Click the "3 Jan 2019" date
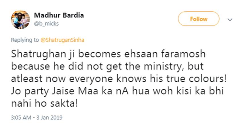The image size is (242, 124). [51, 117]
